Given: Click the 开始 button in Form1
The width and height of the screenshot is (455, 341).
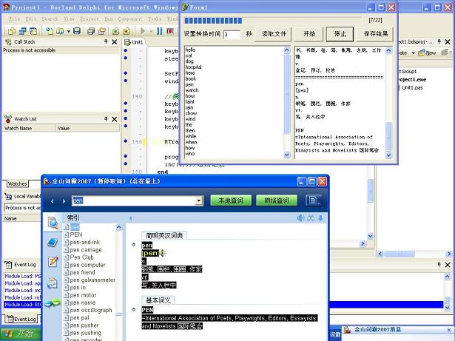Looking at the screenshot, I should (309, 34).
